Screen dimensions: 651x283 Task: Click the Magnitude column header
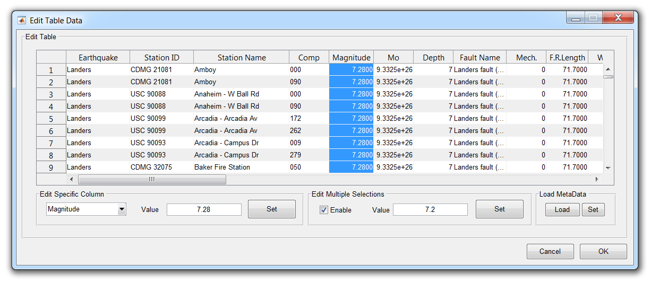point(351,57)
